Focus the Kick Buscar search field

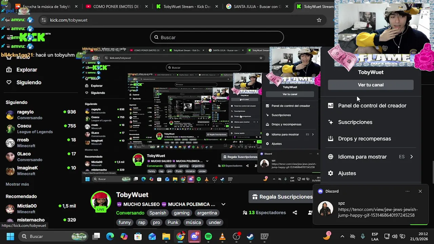(x=217, y=37)
